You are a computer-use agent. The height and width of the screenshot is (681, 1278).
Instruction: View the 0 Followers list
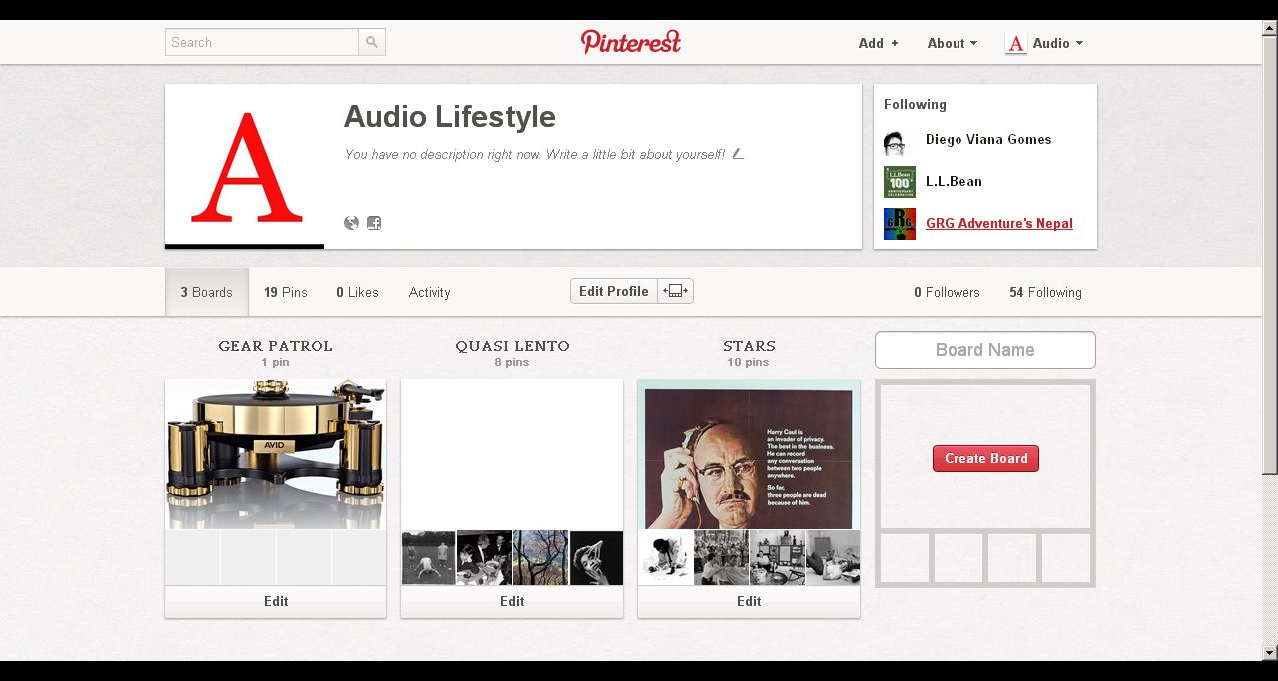click(947, 292)
